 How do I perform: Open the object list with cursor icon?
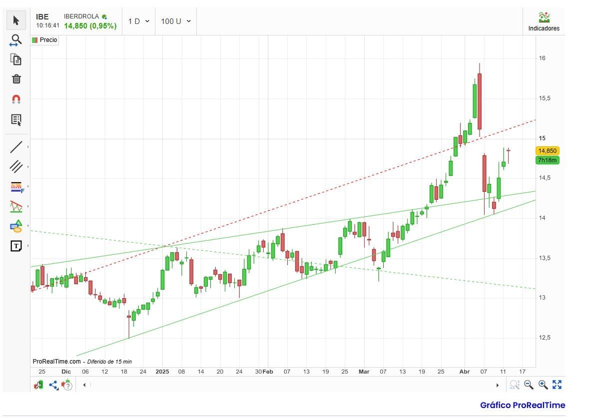pyautogui.click(x=16, y=120)
